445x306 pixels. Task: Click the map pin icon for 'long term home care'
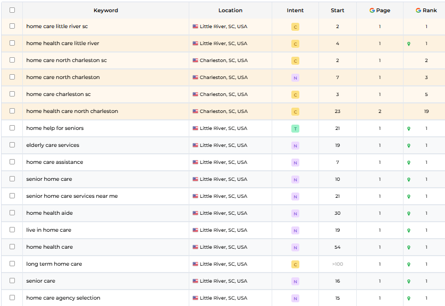(409, 265)
